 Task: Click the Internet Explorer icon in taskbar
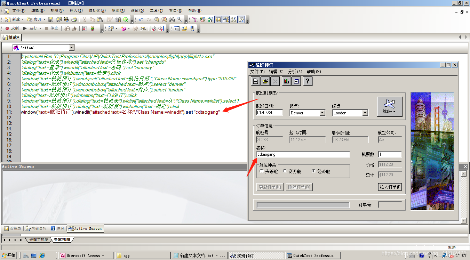pyautogui.click(x=42, y=255)
